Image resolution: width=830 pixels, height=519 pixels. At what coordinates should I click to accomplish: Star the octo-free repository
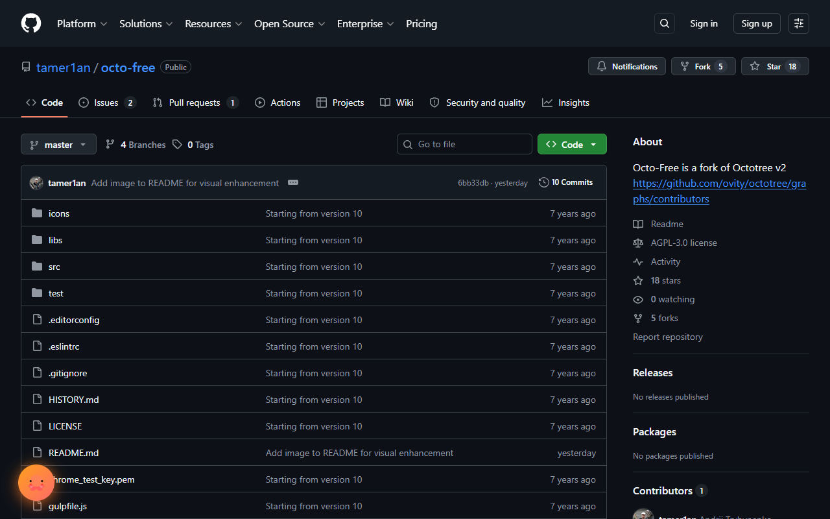click(x=775, y=66)
